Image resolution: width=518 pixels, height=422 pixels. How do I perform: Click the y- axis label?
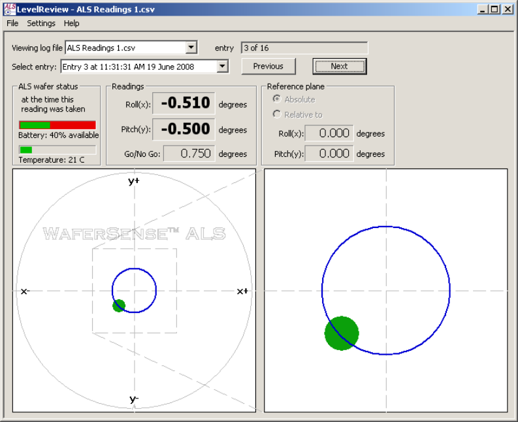point(134,399)
